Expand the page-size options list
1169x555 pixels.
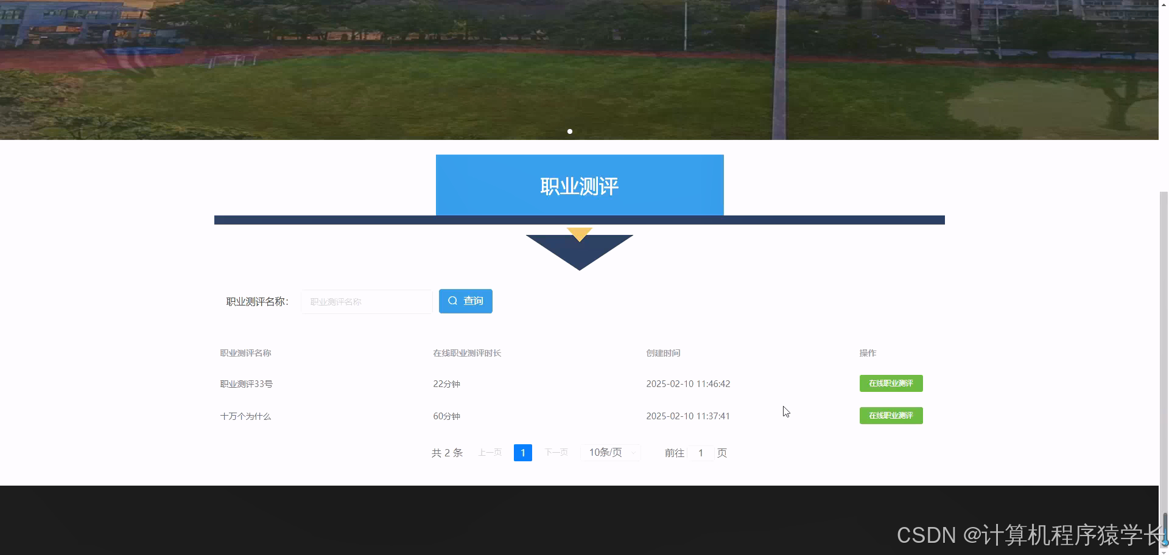tap(610, 452)
